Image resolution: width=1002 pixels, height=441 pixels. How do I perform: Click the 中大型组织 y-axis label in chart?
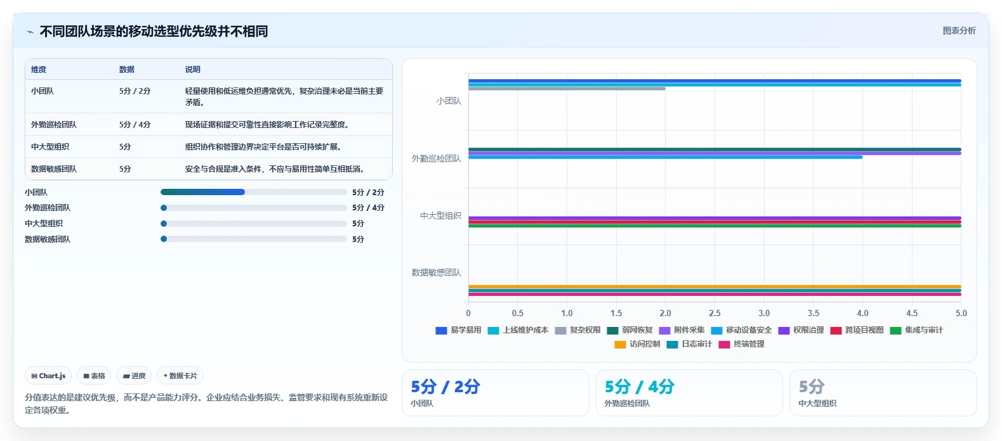pos(440,215)
